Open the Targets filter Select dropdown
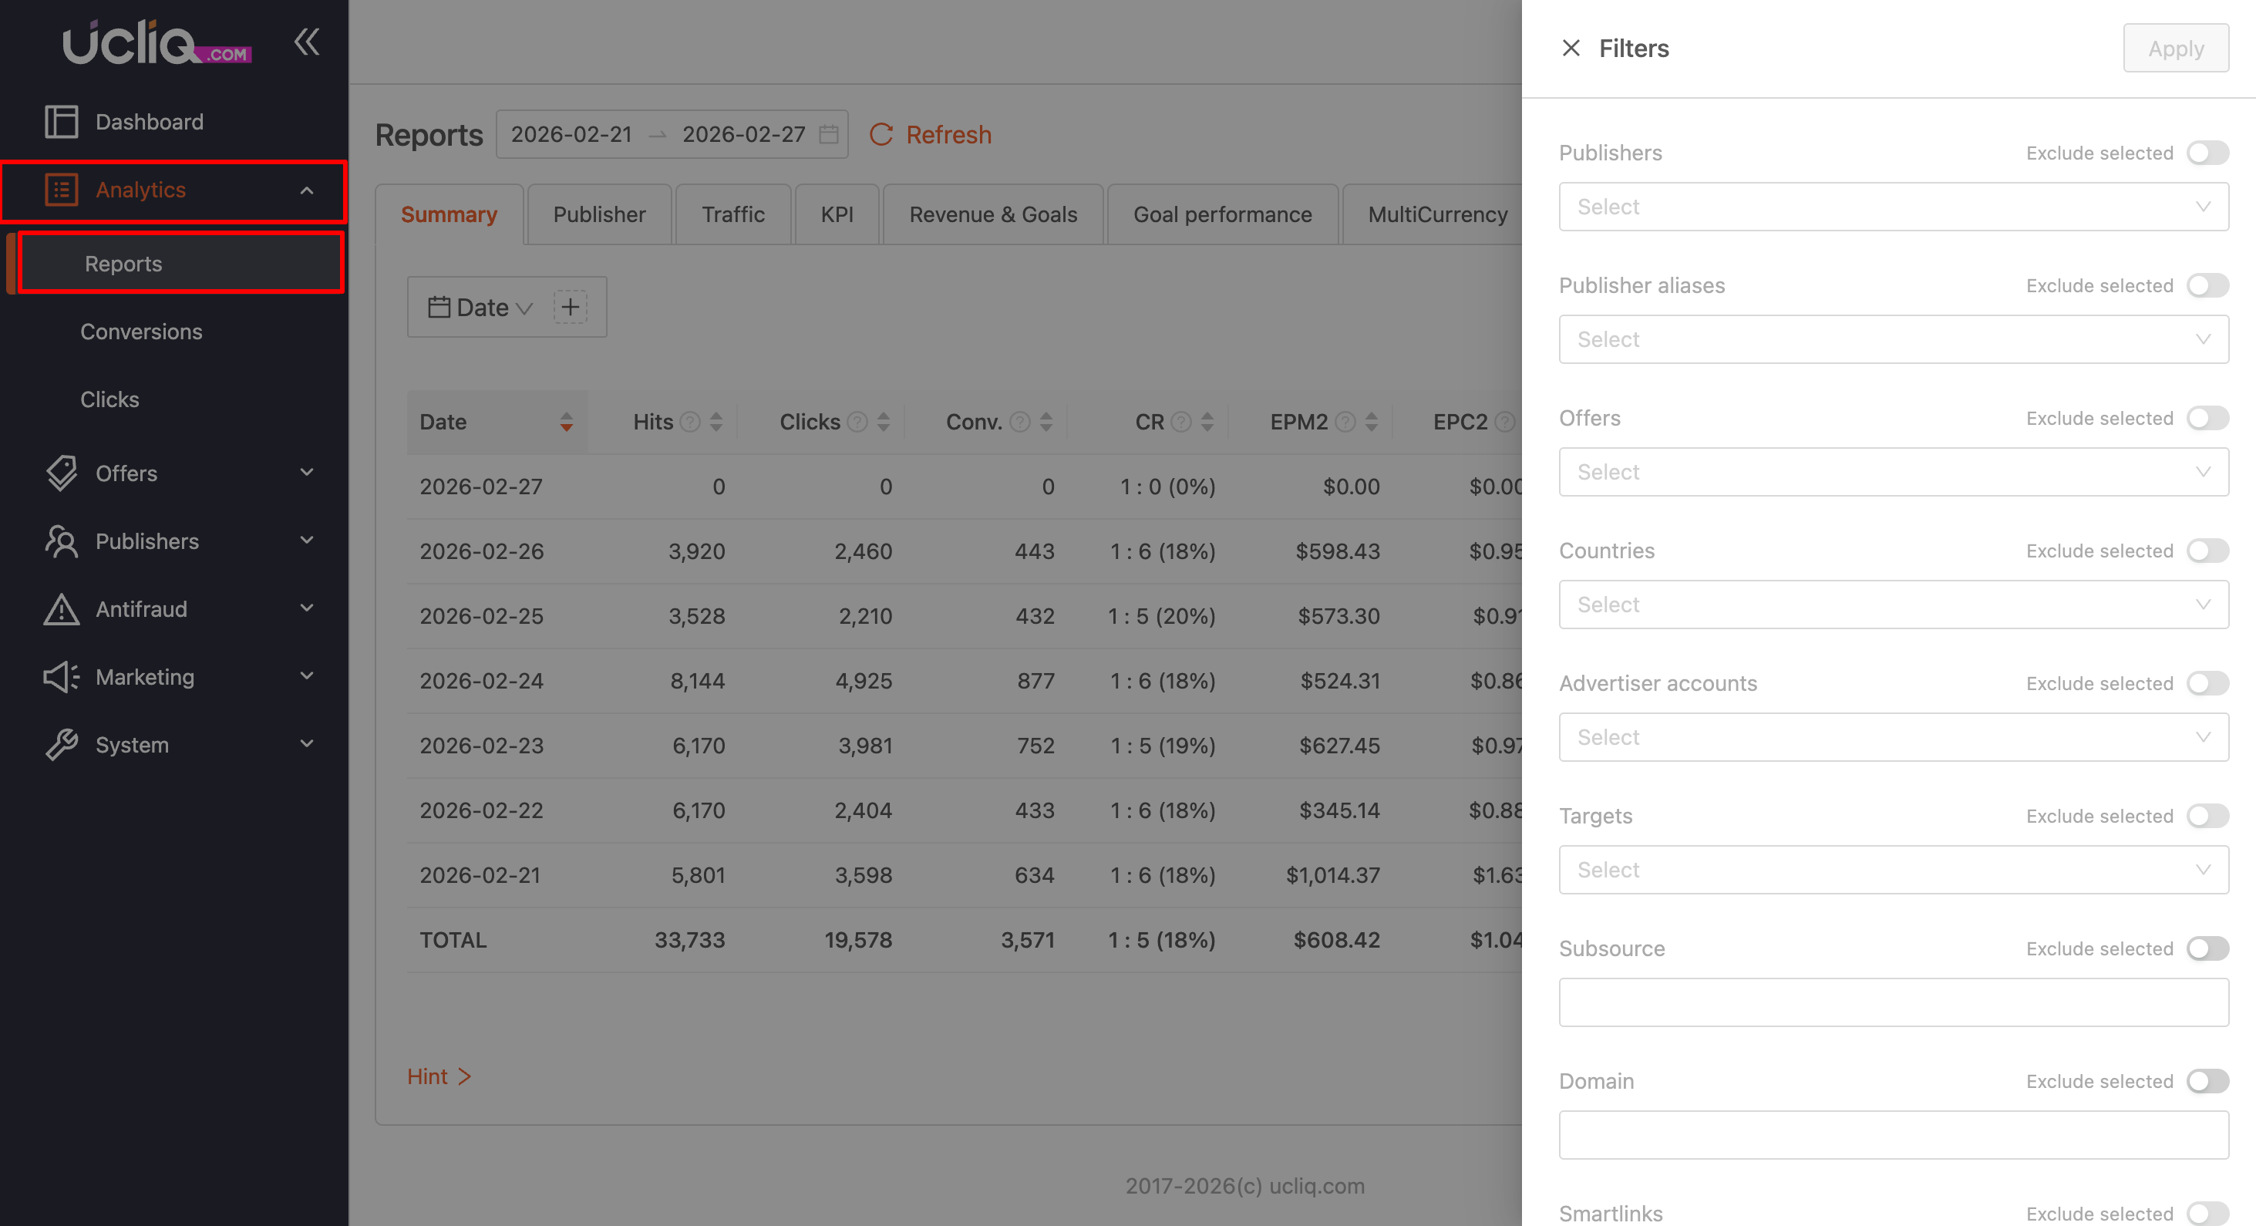2256x1226 pixels. click(x=1893, y=870)
